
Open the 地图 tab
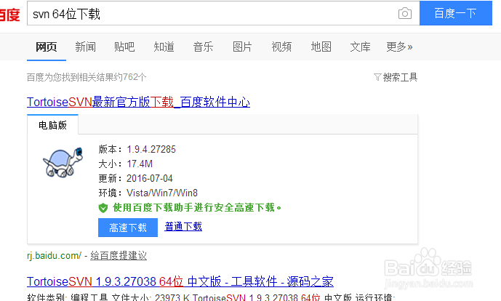coord(321,47)
